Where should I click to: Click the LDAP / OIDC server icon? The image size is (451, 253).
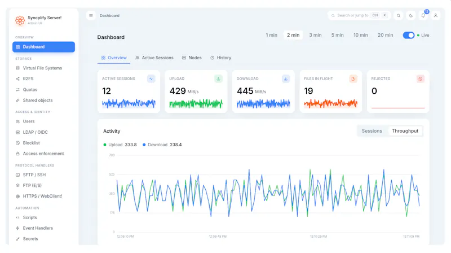click(x=17, y=132)
